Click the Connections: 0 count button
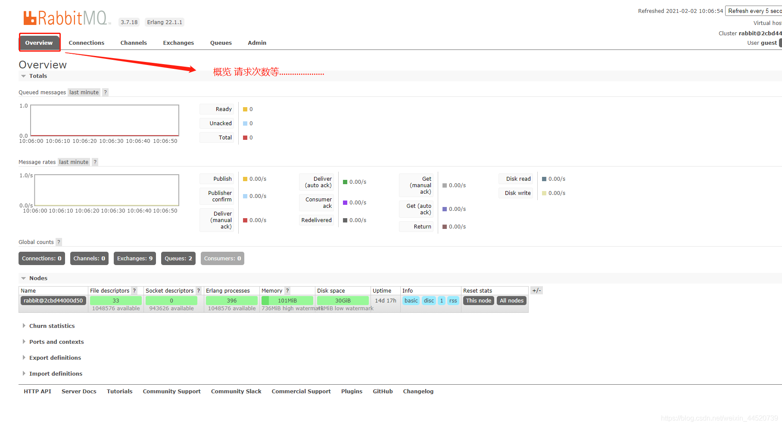 (42, 258)
